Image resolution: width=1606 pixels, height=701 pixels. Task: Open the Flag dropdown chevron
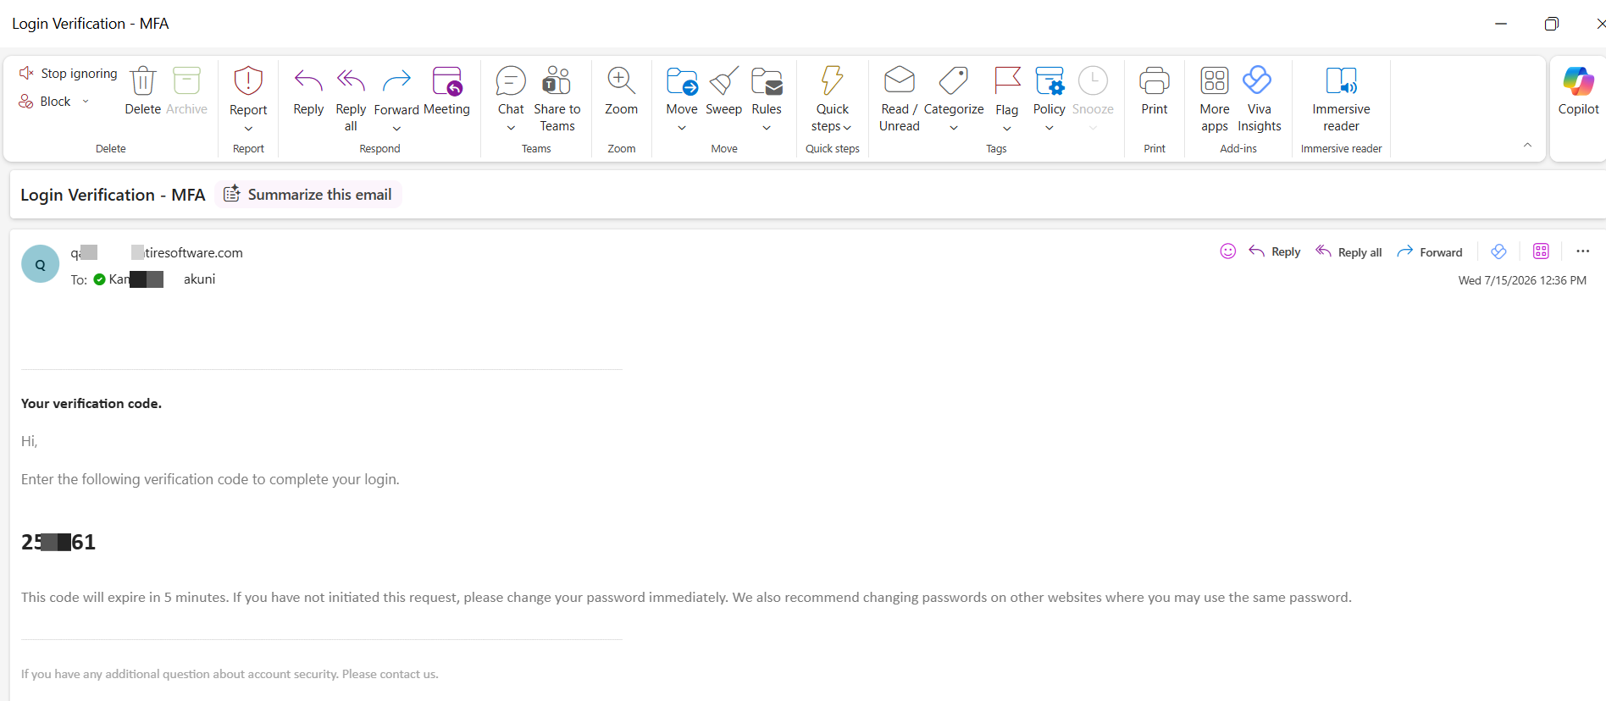pyautogui.click(x=1007, y=129)
